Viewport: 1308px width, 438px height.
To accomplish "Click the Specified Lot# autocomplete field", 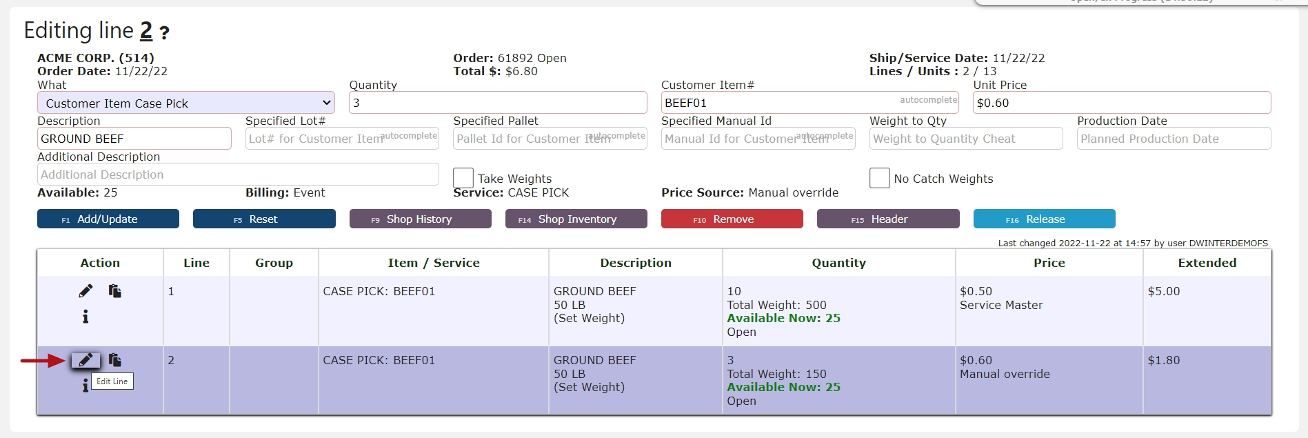I will [314, 139].
